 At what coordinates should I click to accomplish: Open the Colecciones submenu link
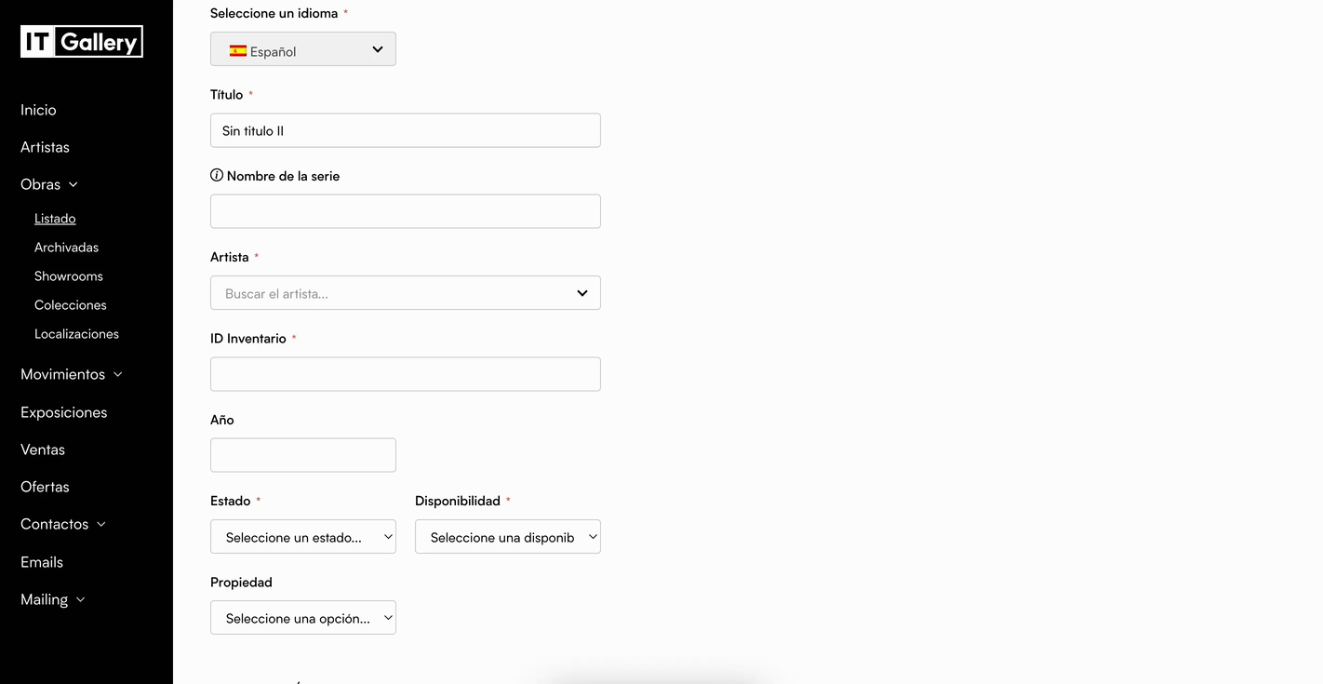tap(71, 305)
